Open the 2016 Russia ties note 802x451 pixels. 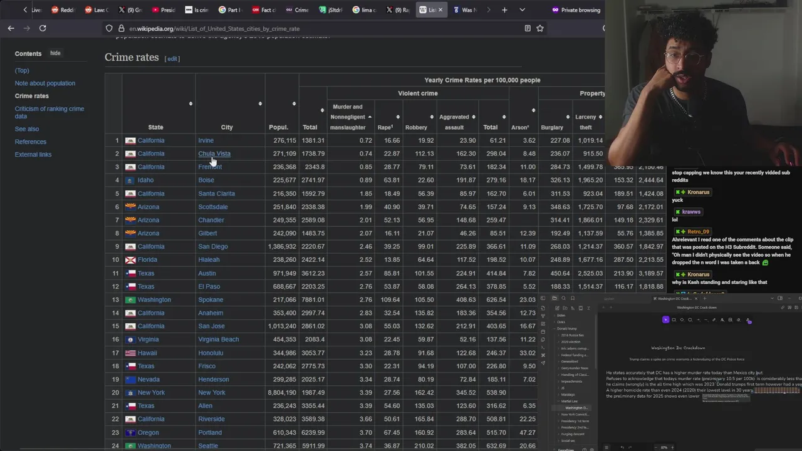click(x=573, y=335)
